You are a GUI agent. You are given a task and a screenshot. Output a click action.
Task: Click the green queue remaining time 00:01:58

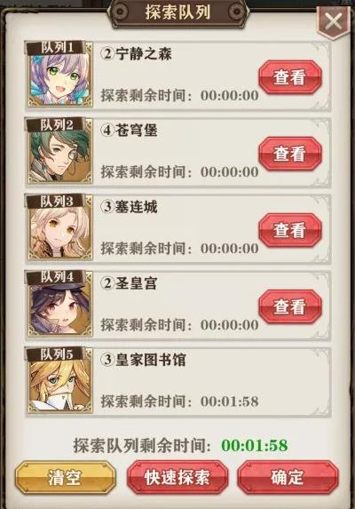pos(255,445)
